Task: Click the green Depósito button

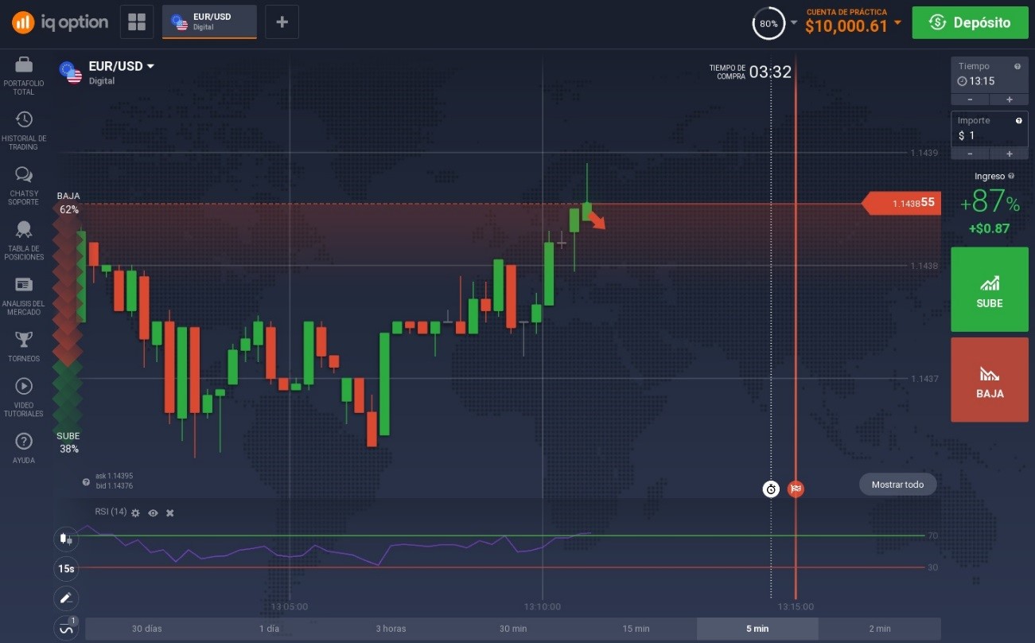Action: (971, 22)
